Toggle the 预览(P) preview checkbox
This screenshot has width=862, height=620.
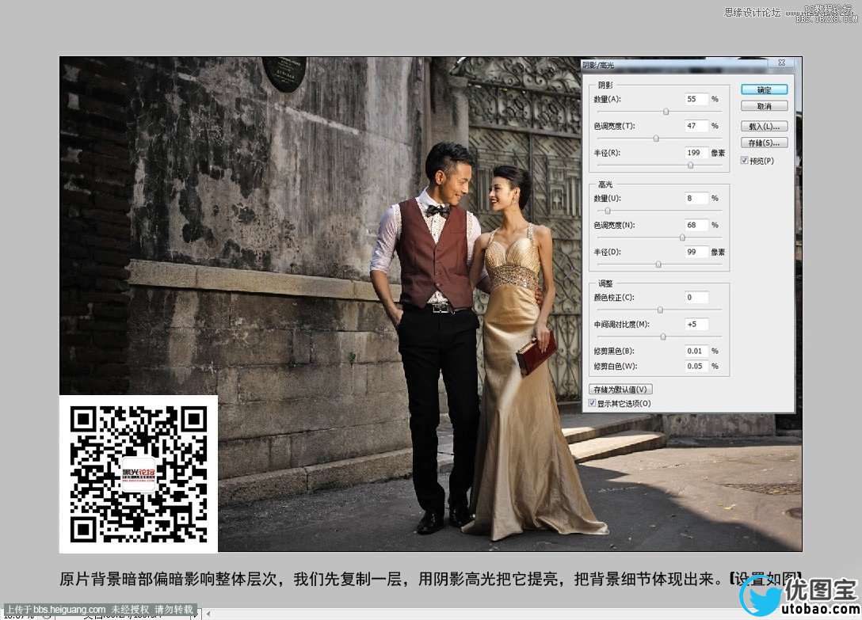click(745, 161)
